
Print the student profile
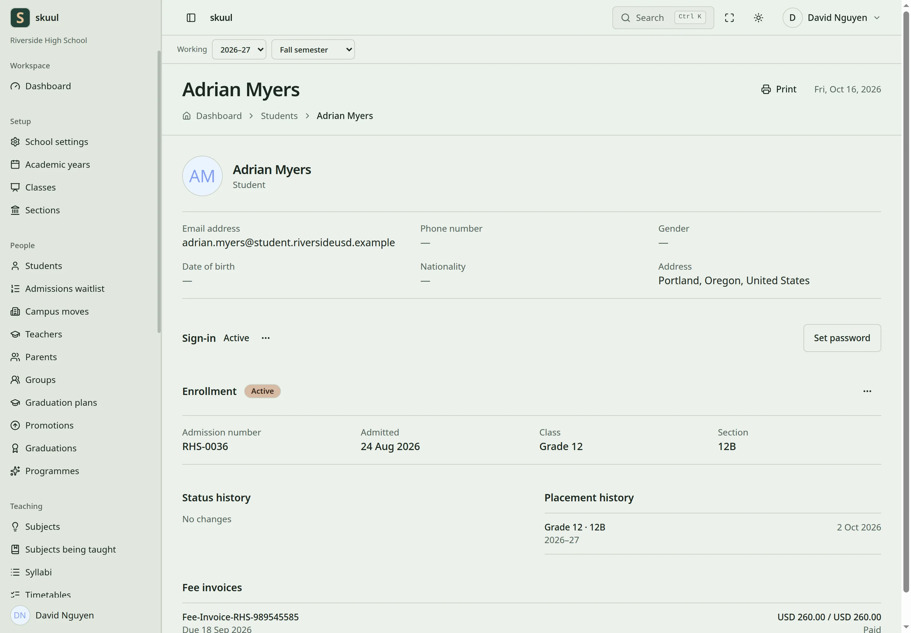pos(778,89)
